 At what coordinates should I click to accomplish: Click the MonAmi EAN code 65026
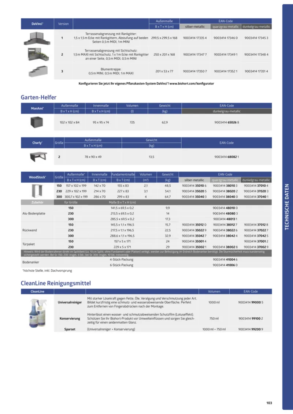pyautogui.click(x=226, y=122)
